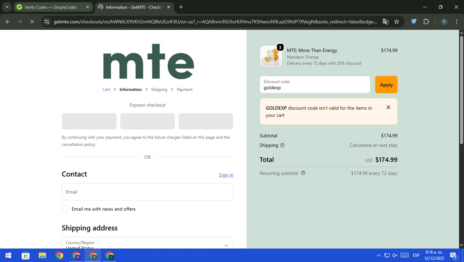464x262 pixels.
Task: Open a new browser tab
Action: 181,7
